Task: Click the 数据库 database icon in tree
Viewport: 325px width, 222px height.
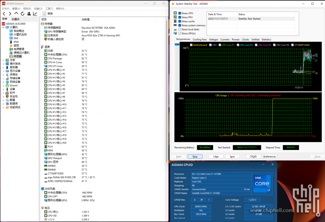Action: (7, 104)
